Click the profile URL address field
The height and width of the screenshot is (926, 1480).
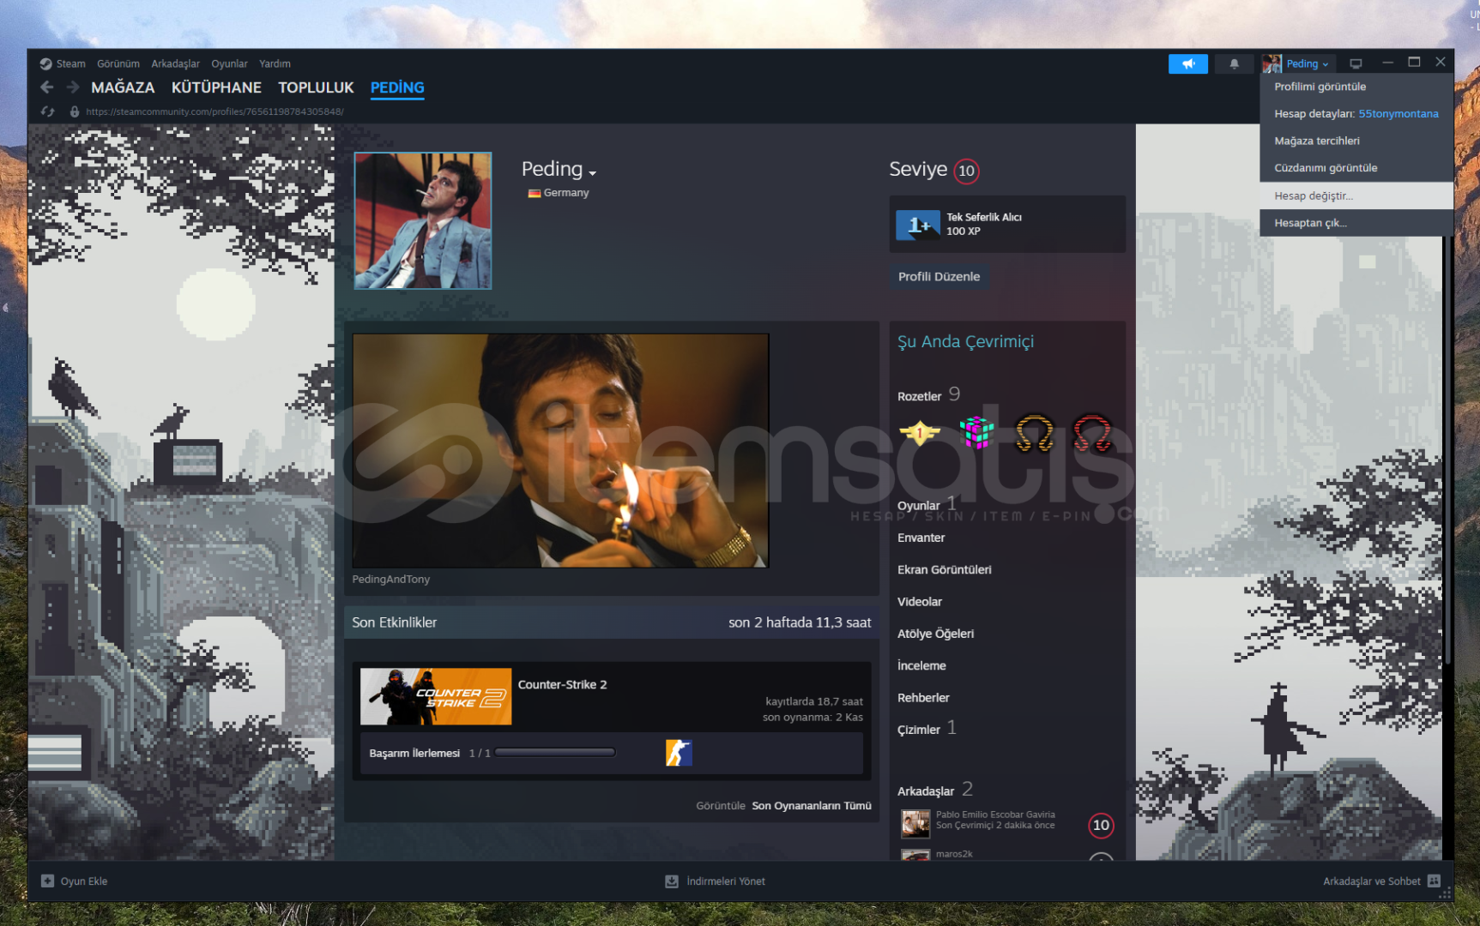[x=214, y=111]
